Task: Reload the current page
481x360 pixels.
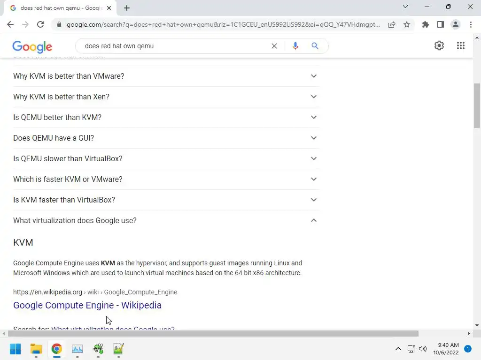Action: [40, 24]
